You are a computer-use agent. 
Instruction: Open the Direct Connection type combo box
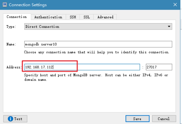pyautogui.click(x=98, y=27)
